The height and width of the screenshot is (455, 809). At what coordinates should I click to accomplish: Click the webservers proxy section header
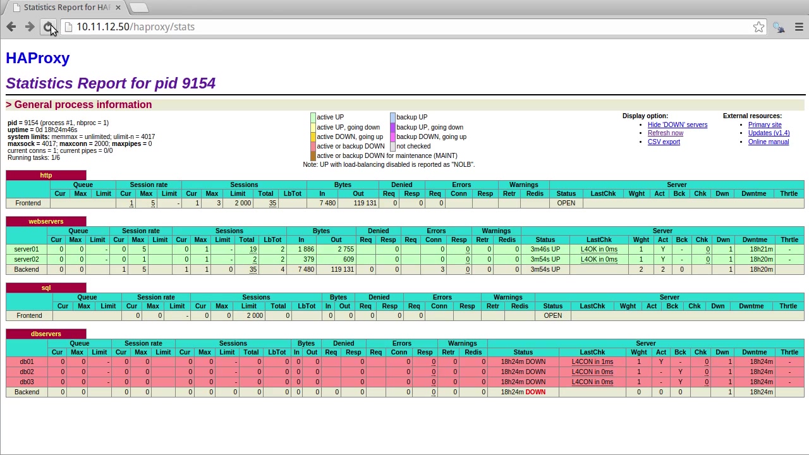(x=46, y=221)
